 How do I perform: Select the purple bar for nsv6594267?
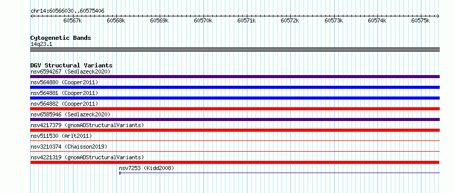pos(235,77)
